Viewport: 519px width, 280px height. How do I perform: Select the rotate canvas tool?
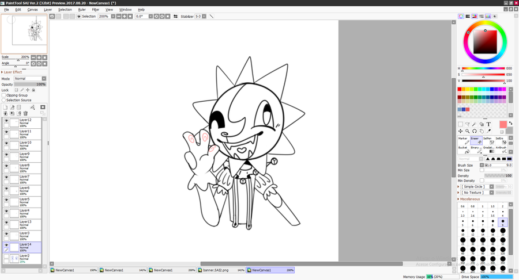coord(475,131)
